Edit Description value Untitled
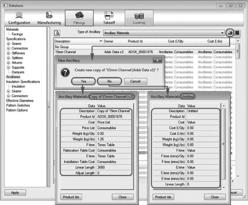The width and height of the screenshot is (248, 205). click(x=203, y=111)
